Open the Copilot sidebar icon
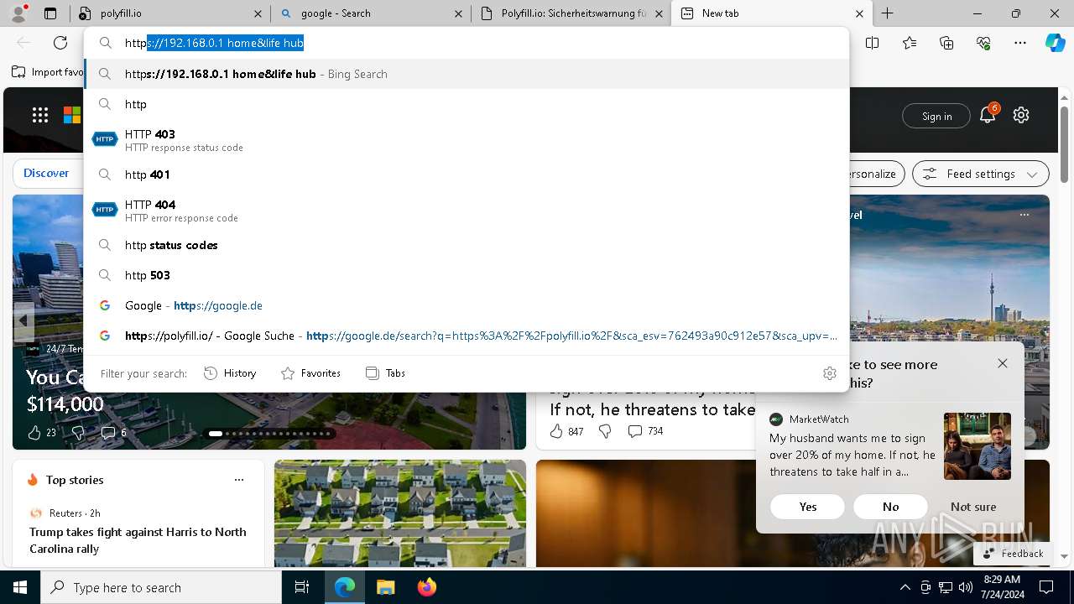Viewport: 1074px width, 604px height. [x=1055, y=43]
